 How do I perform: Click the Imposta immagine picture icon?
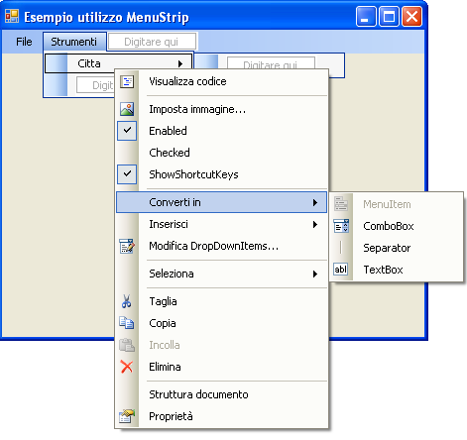click(127, 109)
